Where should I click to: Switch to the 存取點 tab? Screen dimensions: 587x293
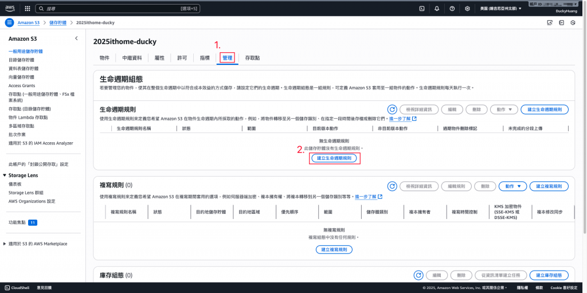point(253,58)
